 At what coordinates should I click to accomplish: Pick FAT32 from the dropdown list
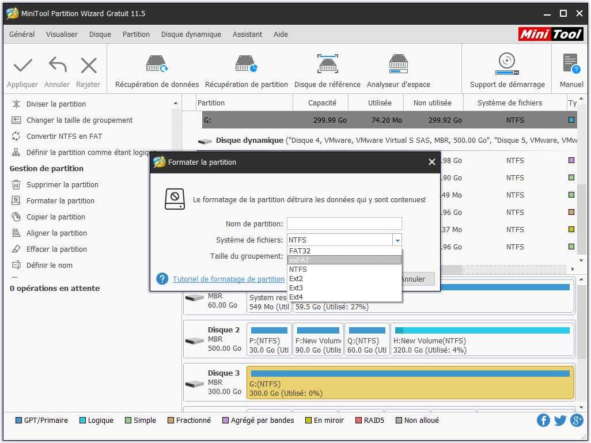[344, 251]
